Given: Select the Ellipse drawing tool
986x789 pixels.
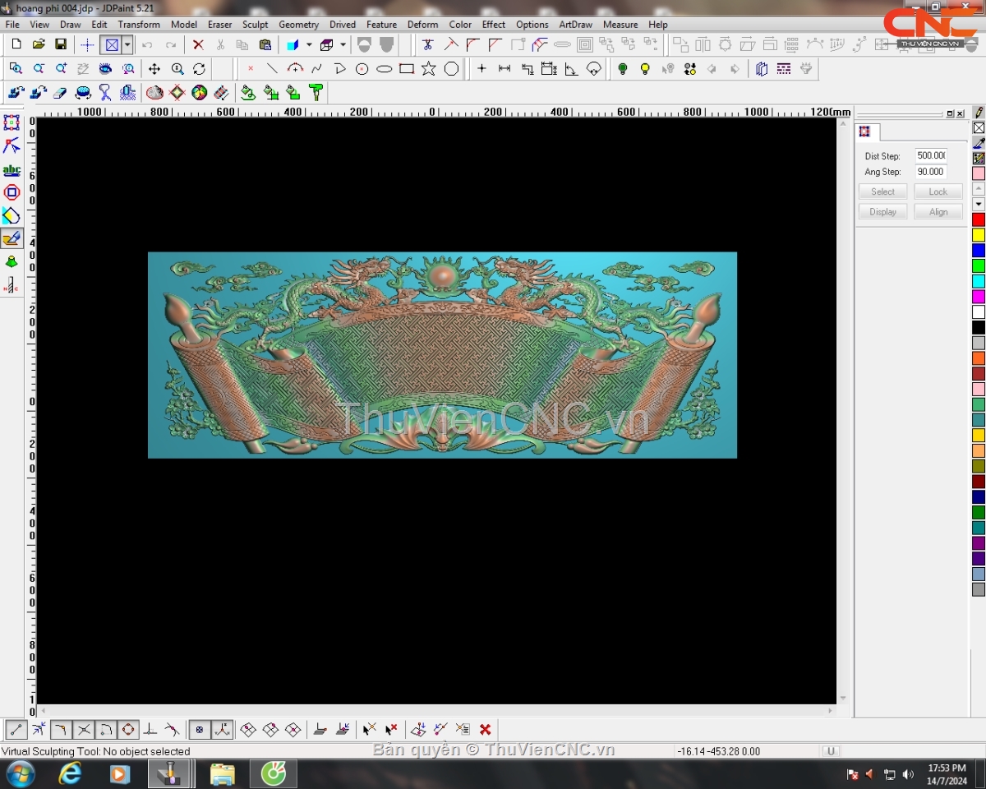Looking at the screenshot, I should 384,69.
